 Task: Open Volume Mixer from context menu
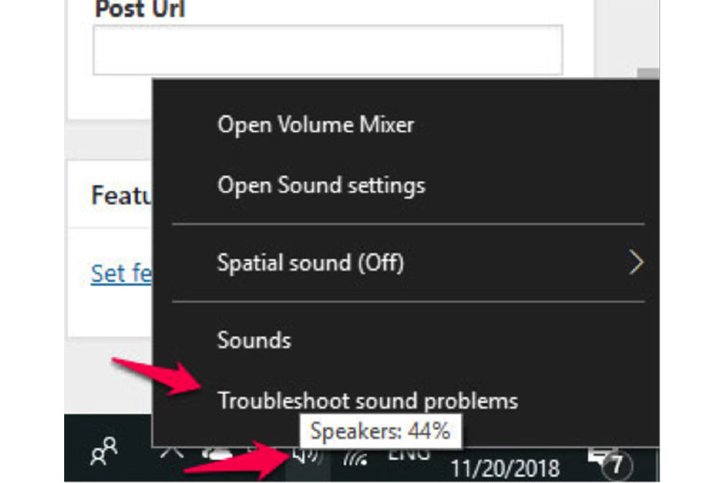pos(315,124)
